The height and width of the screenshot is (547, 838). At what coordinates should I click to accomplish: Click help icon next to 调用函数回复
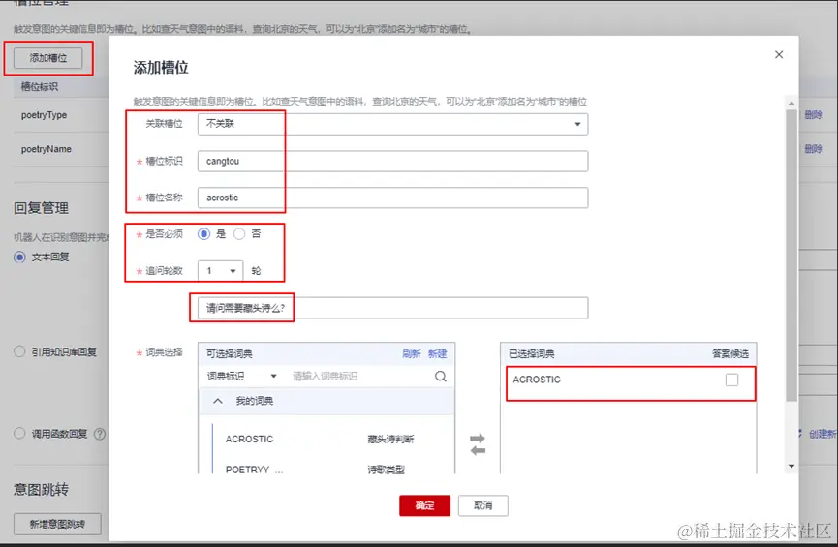click(100, 434)
